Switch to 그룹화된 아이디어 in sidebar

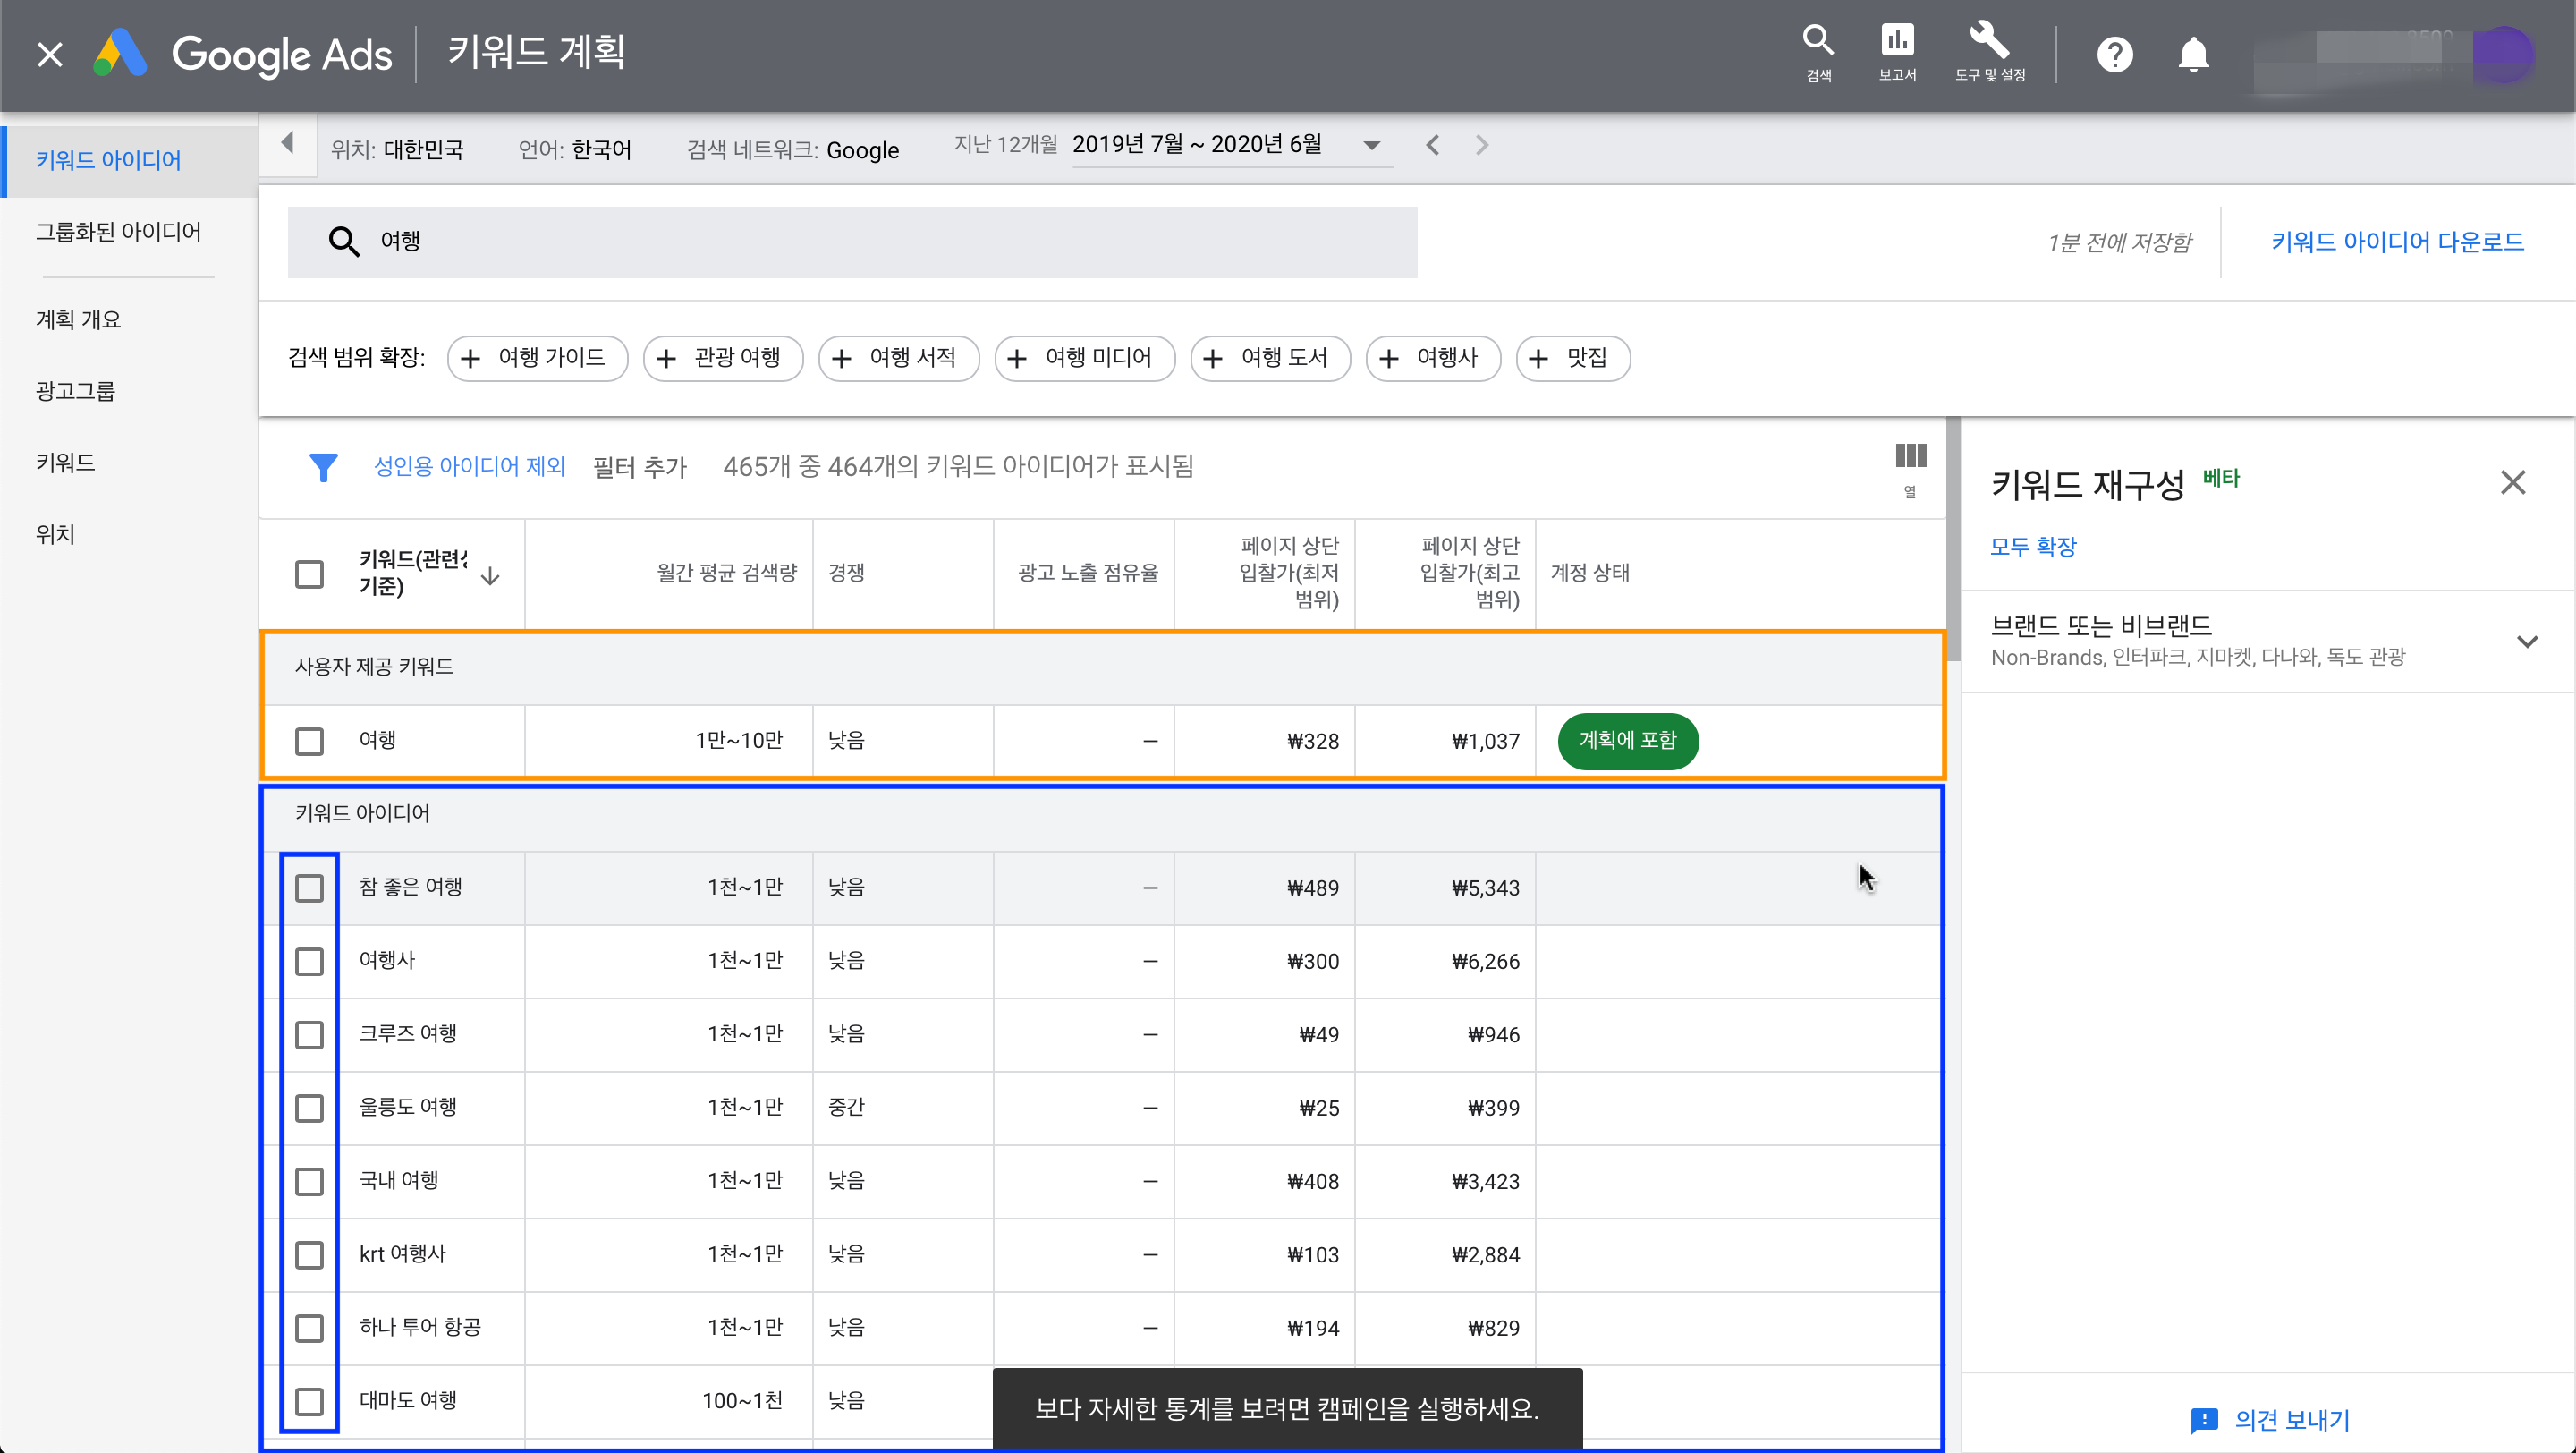coord(118,232)
